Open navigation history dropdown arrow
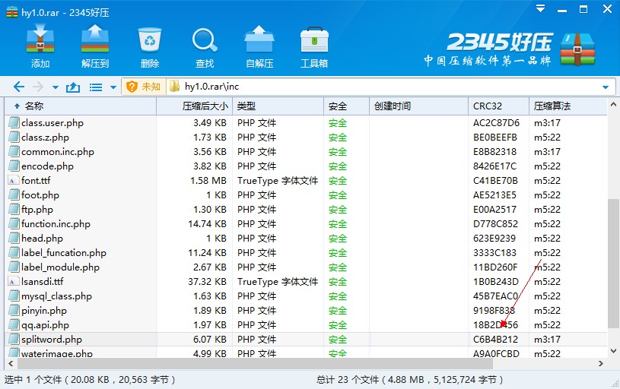The image size is (620, 389). (x=56, y=87)
